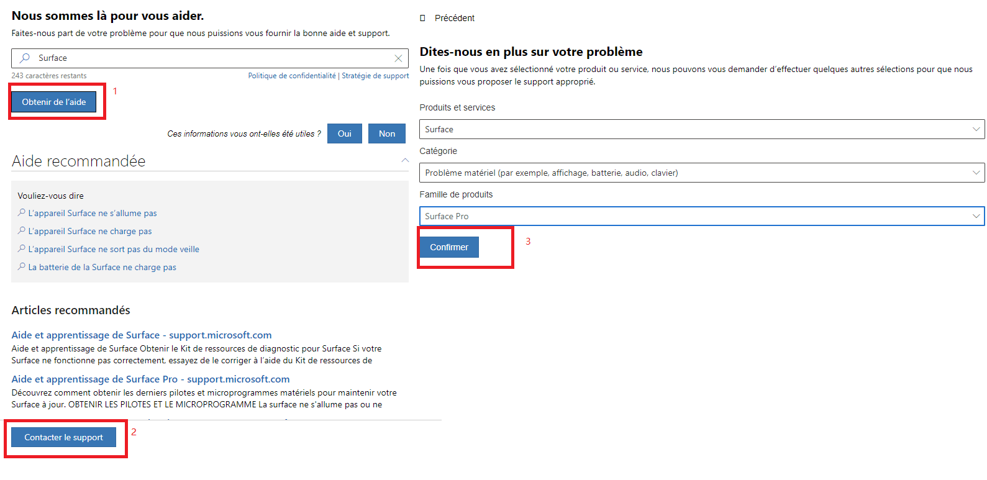Open Politique de confidentialité link
The height and width of the screenshot is (480, 987).
tap(292, 76)
